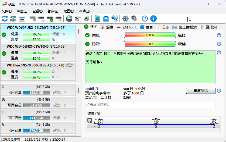This screenshot has width=226, height=142.
Task: Click the 多于 1000 日 lifetime value
Action: coord(133,93)
